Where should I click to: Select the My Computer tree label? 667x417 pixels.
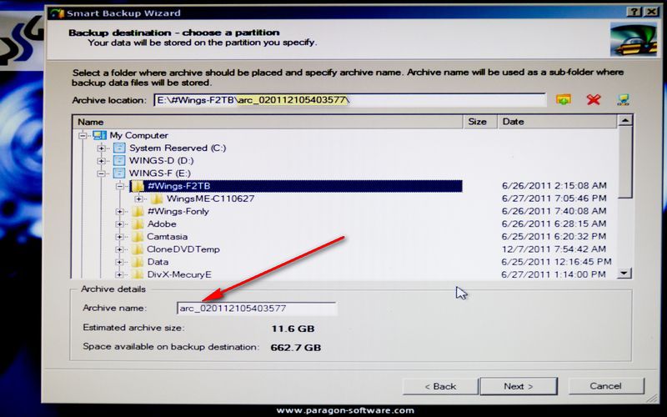pos(138,135)
